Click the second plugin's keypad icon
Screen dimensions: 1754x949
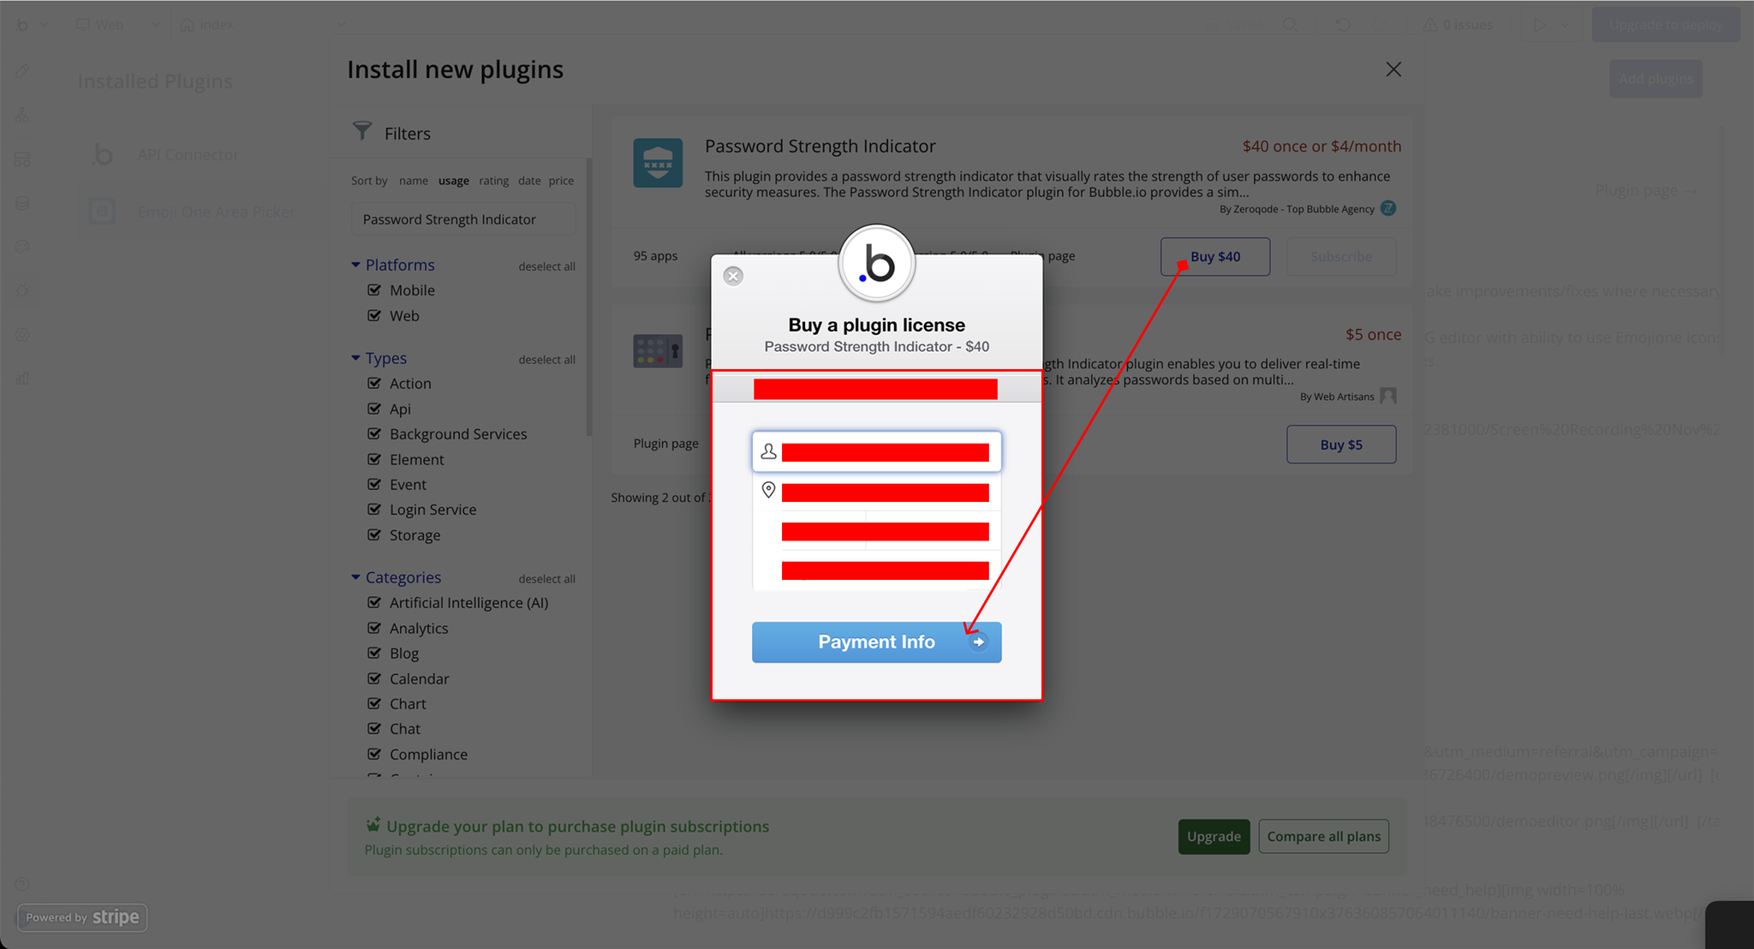(x=658, y=350)
